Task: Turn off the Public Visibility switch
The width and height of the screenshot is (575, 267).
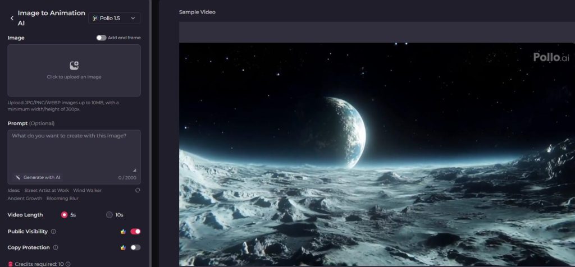Action: pos(135,231)
